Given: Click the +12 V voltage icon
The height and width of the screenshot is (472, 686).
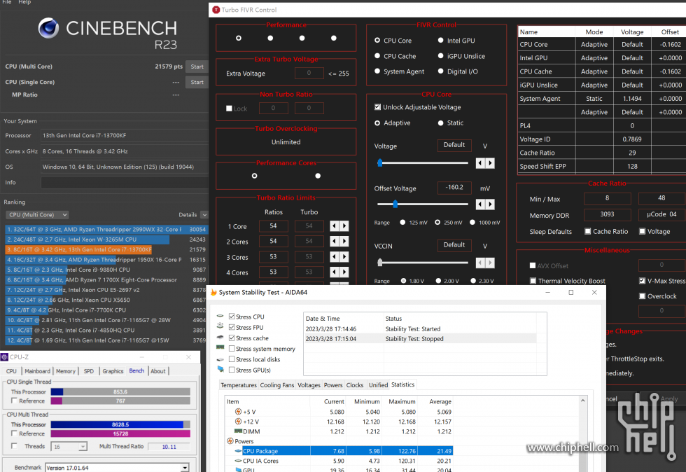Looking at the screenshot, I should [x=238, y=422].
